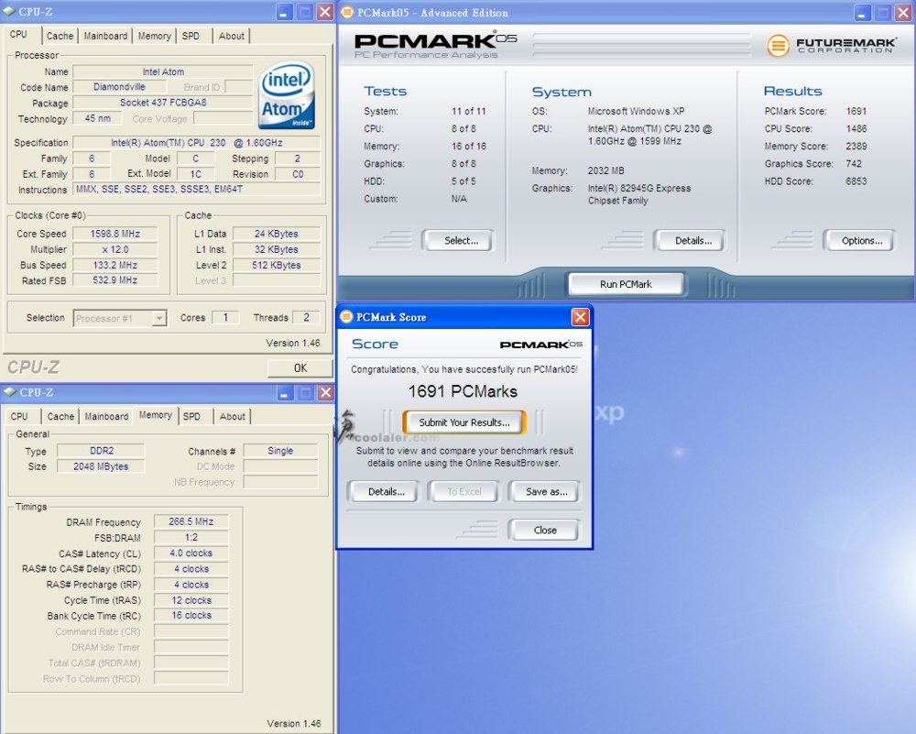Click Technology value 45 nm
This screenshot has width=916, height=734.
(98, 118)
